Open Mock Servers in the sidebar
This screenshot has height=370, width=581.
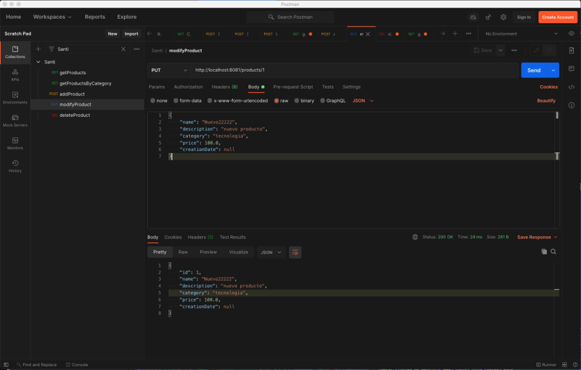[15, 120]
